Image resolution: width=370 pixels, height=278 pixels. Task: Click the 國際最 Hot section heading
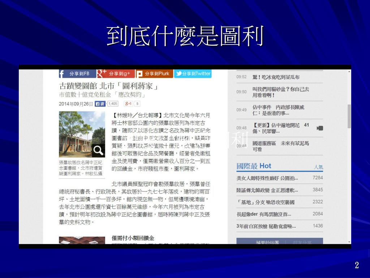(x=254, y=166)
